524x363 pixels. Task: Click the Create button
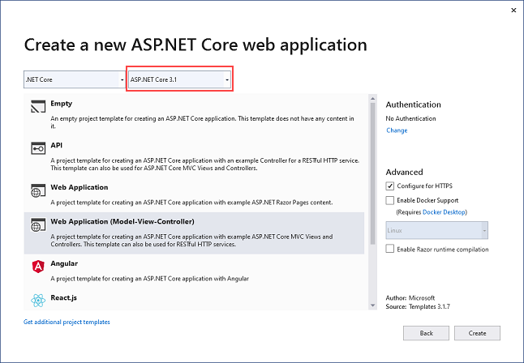[x=477, y=333]
